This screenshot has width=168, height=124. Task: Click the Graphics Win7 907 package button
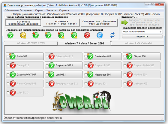coord(25,74)
